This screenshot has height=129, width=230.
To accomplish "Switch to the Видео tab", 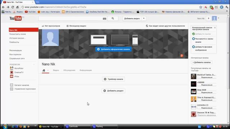I will pos(56,70).
